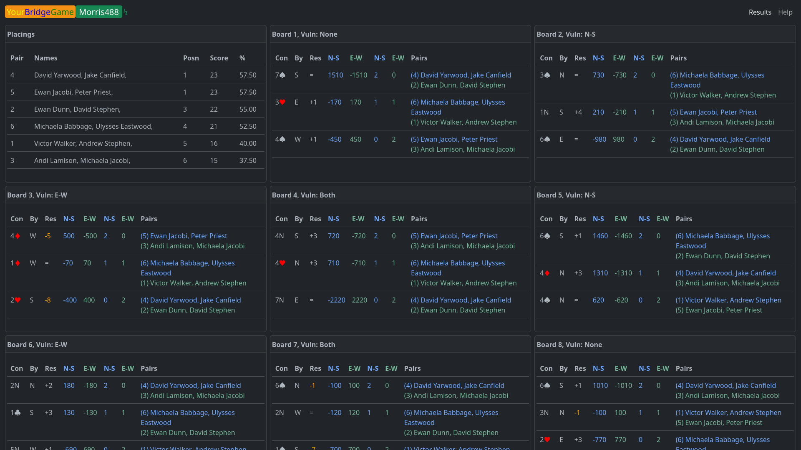Click the YourBridgeGame logo badge

coord(40,12)
